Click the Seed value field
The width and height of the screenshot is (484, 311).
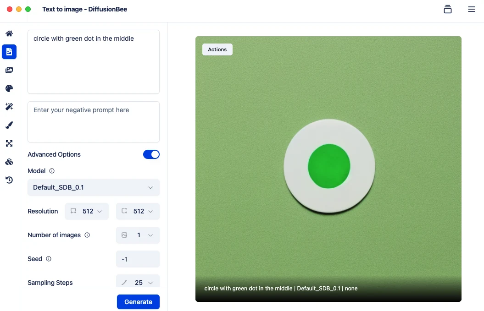point(138,259)
